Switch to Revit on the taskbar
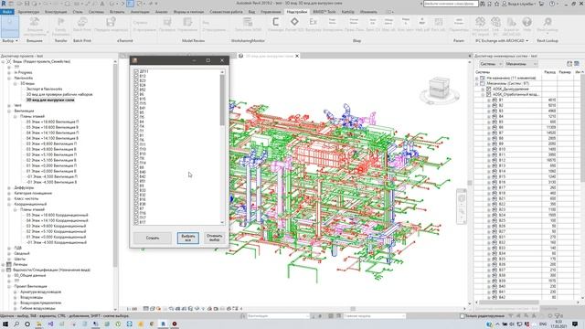 click(163, 324)
